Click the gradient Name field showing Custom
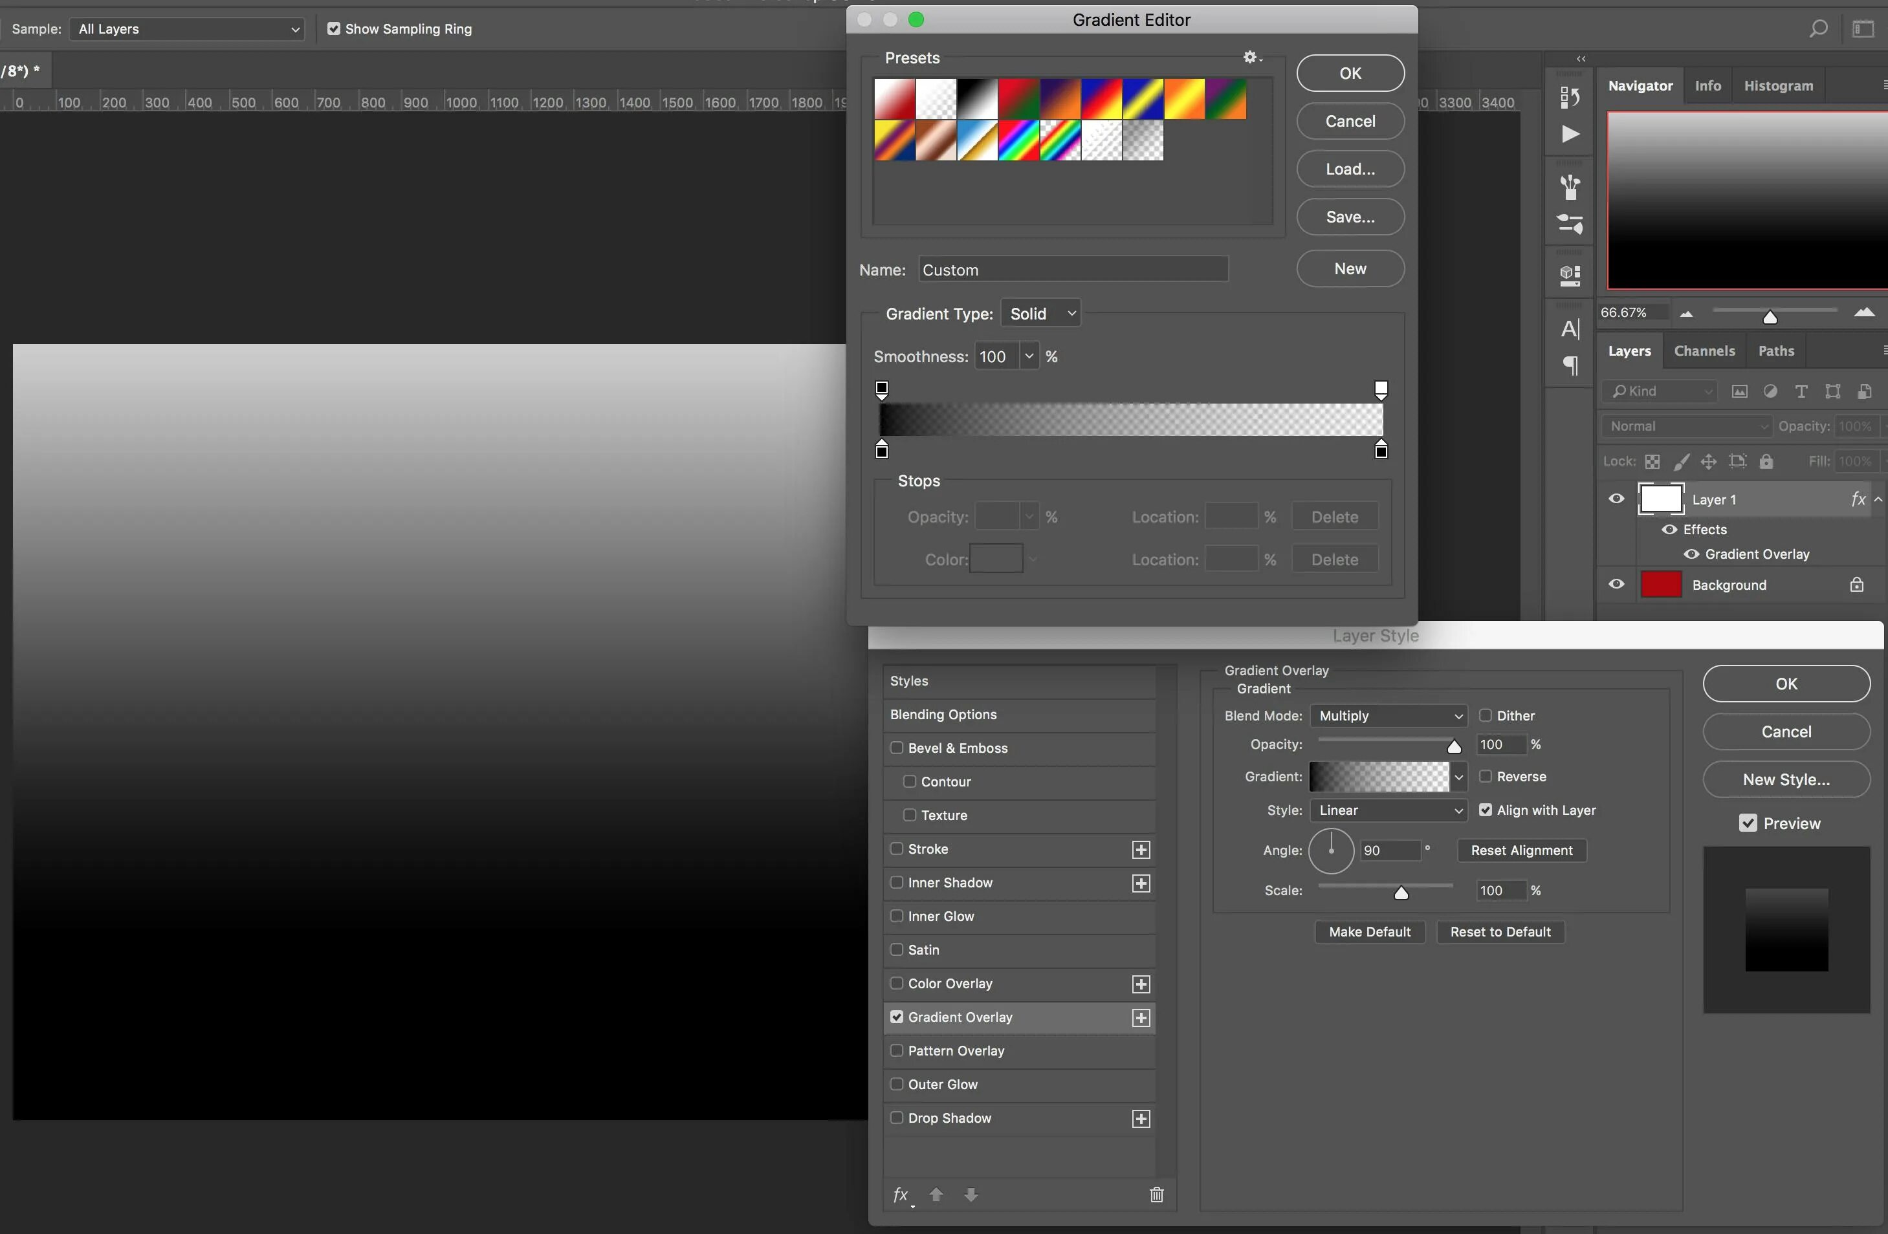The width and height of the screenshot is (1888, 1234). 1073,269
